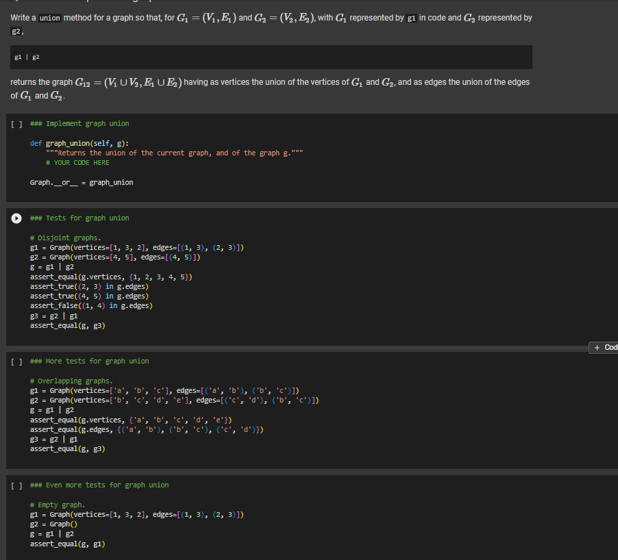Click the brackets of the Even more tests cell
The height and width of the screenshot is (560, 618).
point(15,485)
